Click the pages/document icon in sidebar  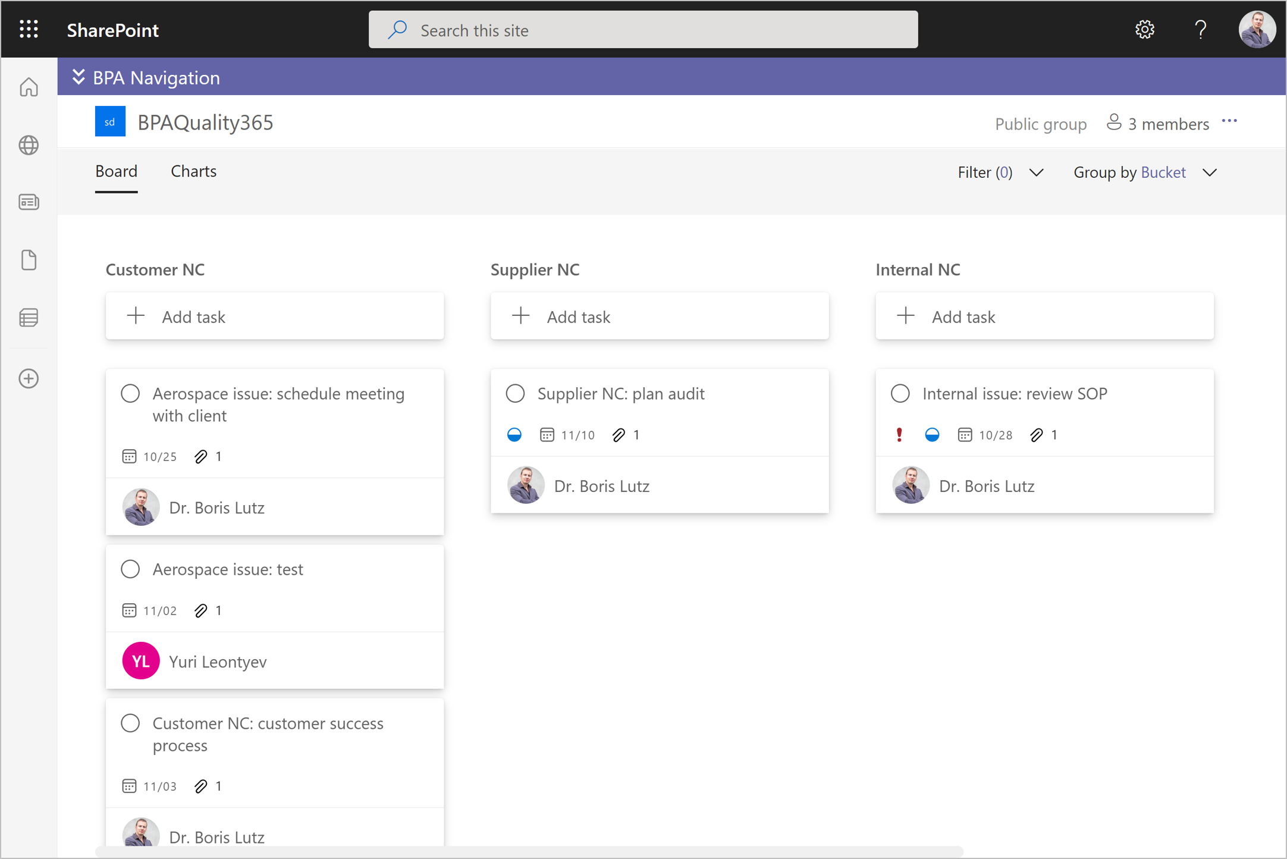click(x=29, y=259)
